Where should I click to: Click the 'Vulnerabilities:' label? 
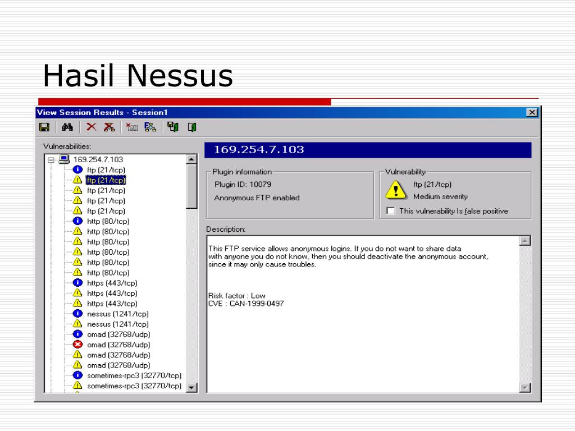tap(67, 146)
